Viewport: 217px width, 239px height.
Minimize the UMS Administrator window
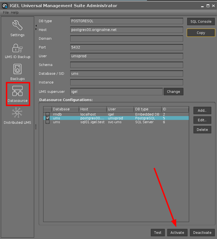202,5
